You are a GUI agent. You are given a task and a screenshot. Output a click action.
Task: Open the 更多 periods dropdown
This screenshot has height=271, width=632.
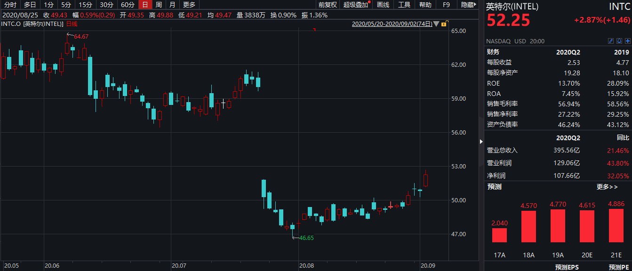189,5
